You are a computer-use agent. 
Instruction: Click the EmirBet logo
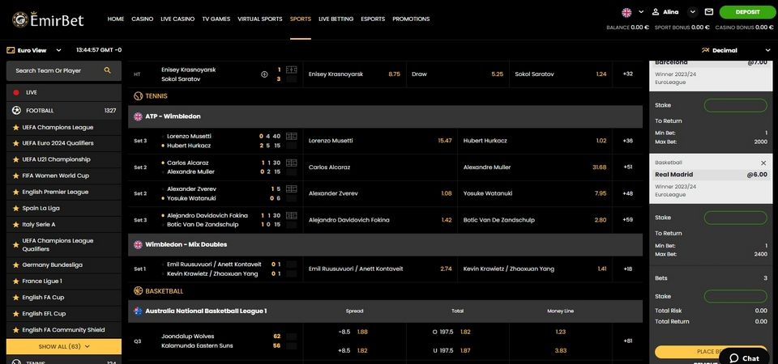48,19
